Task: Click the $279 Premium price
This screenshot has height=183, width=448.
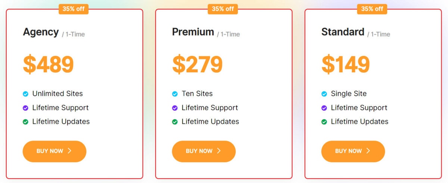Action: 197,64
